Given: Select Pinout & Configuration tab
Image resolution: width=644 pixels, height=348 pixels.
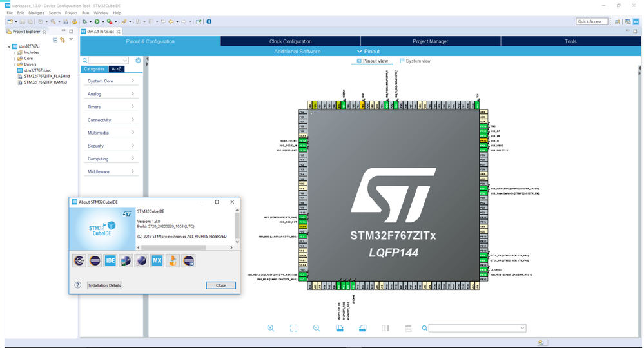Looking at the screenshot, I should [x=150, y=41].
